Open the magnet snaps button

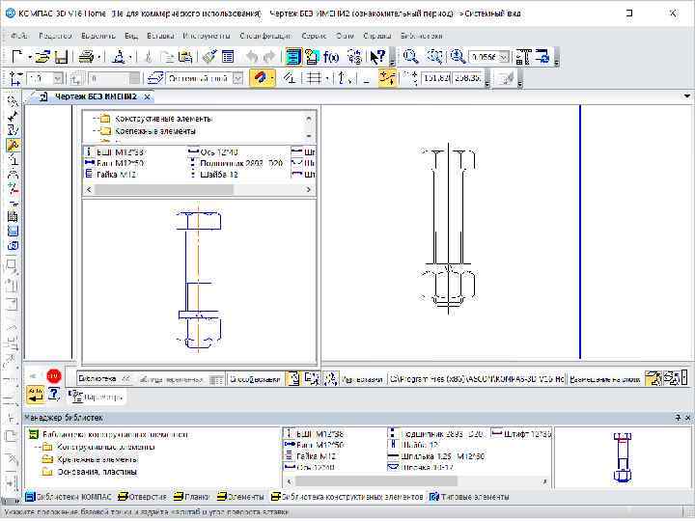pyautogui.click(x=260, y=78)
